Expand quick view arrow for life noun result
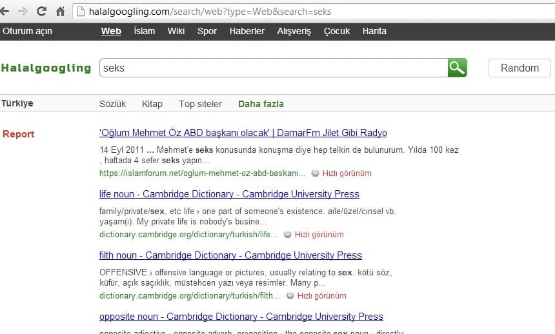This screenshot has height=334, width=555. click(x=287, y=235)
